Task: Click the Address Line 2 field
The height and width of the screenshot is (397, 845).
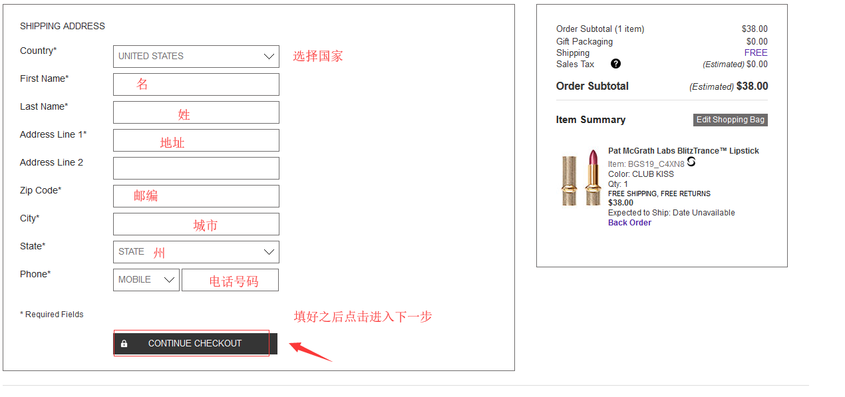Action: tap(196, 168)
